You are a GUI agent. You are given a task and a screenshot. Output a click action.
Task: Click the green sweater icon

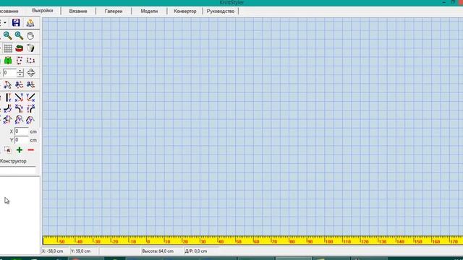coord(8,61)
